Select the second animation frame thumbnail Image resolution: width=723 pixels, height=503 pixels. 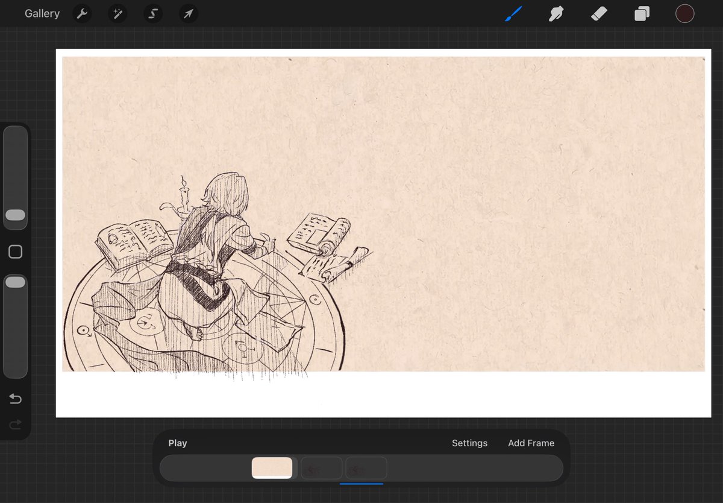(x=322, y=468)
